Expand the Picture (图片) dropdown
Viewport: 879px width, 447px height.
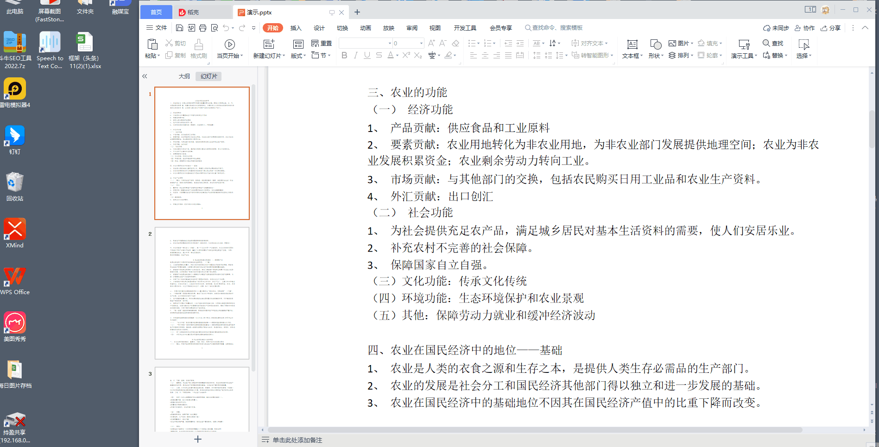pyautogui.click(x=692, y=43)
